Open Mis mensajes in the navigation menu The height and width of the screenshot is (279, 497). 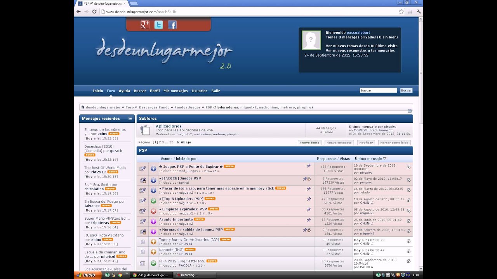coord(176,91)
